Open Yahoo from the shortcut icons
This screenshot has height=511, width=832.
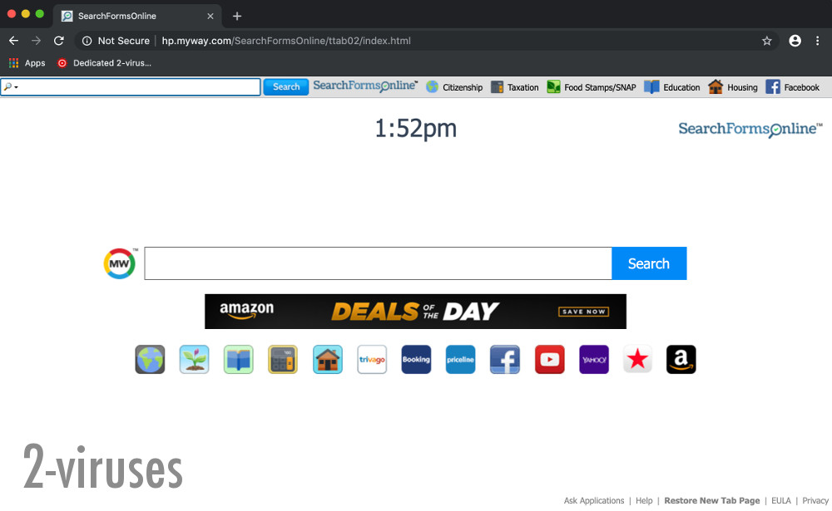[593, 359]
